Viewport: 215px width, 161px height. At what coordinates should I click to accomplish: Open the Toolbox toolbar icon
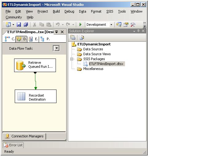pyautogui.click(x=133, y=25)
